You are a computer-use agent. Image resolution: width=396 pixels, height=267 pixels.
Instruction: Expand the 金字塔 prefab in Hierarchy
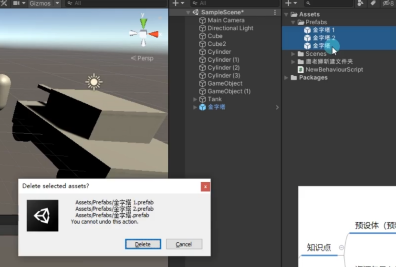click(x=195, y=107)
